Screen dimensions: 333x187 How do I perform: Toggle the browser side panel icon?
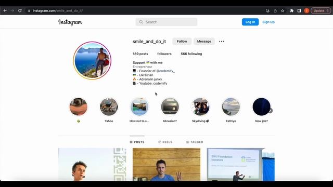click(299, 10)
